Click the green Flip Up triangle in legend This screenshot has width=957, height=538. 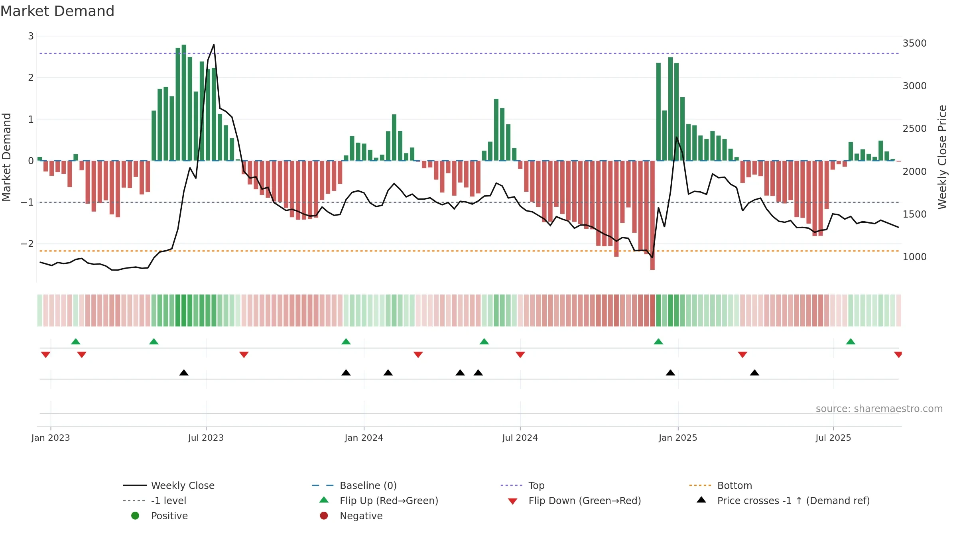click(324, 500)
